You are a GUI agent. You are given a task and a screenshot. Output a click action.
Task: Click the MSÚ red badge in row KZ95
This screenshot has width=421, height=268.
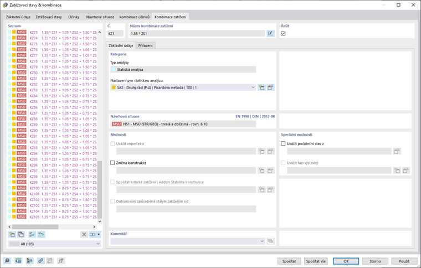point(22,159)
